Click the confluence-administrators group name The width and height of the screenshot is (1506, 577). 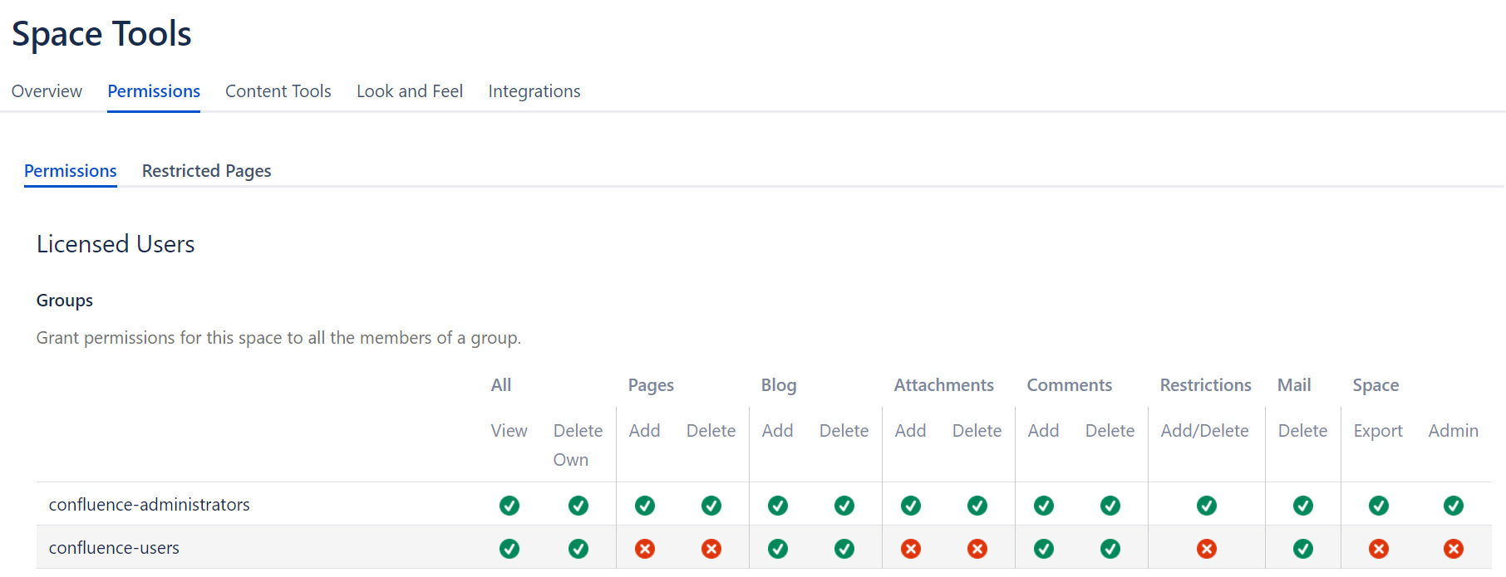pos(150,505)
